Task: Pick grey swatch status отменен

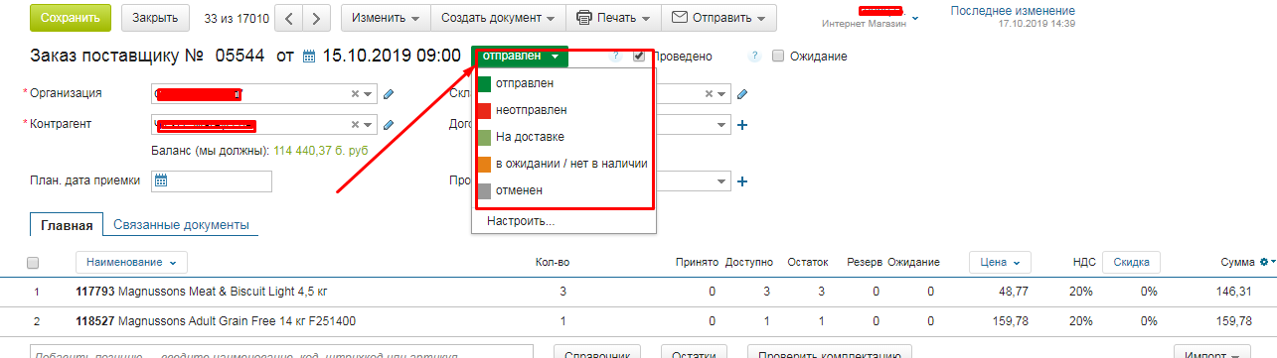Action: click(x=485, y=190)
